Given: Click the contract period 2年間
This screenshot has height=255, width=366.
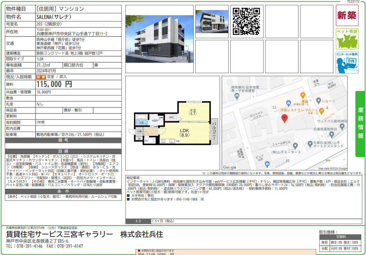Looking at the screenshot, I should click(40, 122).
